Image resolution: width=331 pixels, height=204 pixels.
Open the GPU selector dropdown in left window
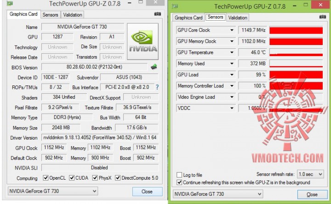(x=53, y=191)
